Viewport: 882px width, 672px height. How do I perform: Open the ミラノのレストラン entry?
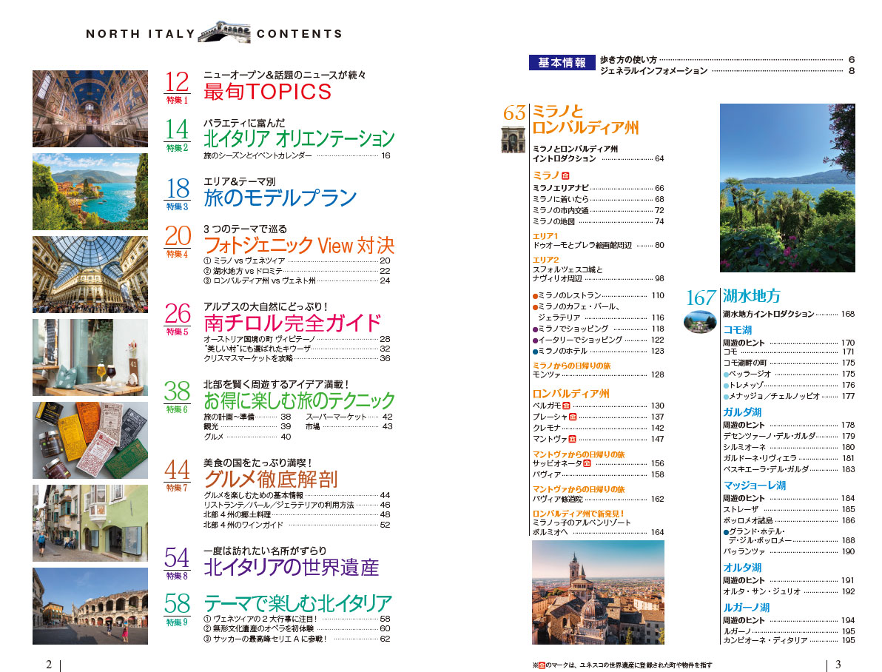(565, 296)
